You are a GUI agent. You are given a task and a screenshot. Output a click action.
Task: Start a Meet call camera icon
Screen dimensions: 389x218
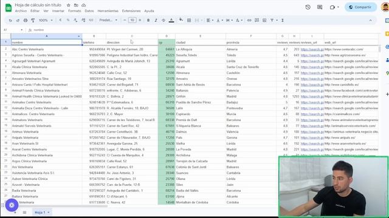(x=332, y=7)
